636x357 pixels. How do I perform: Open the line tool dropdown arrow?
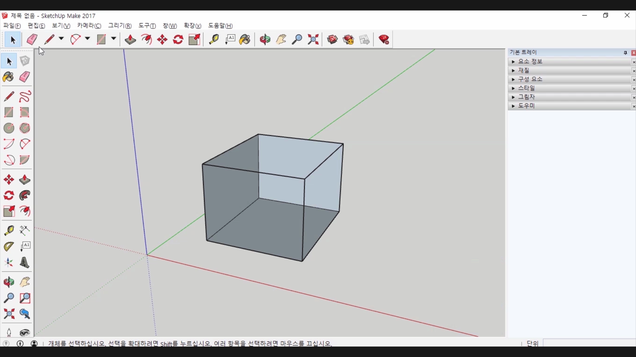[x=61, y=39]
